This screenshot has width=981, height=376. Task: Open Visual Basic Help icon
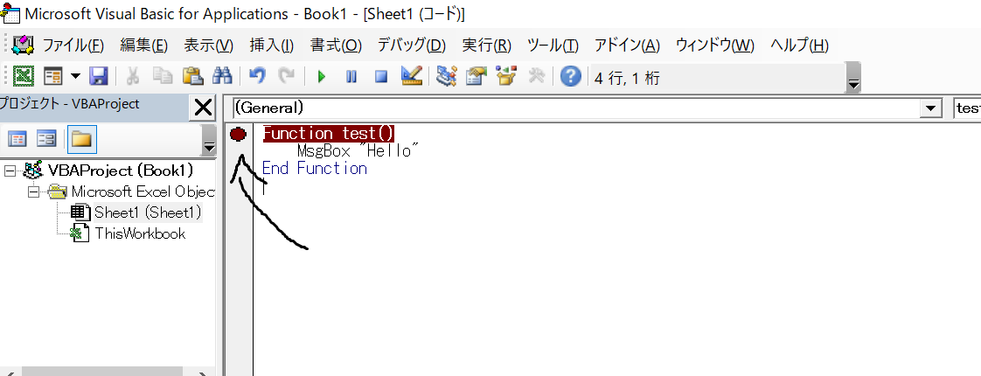[571, 77]
